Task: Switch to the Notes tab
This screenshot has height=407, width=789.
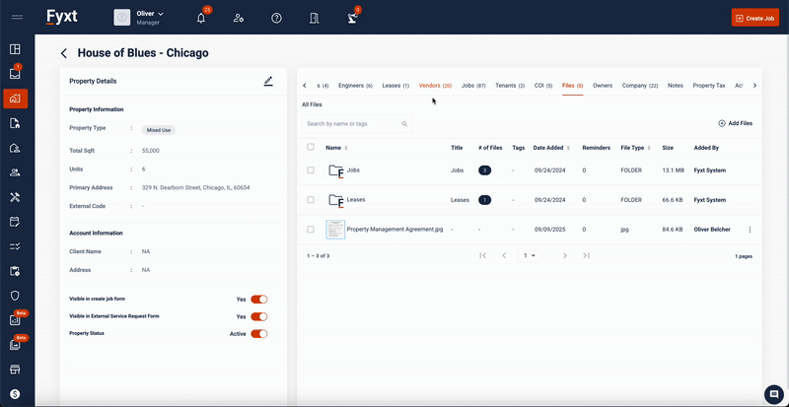Action: (x=676, y=86)
